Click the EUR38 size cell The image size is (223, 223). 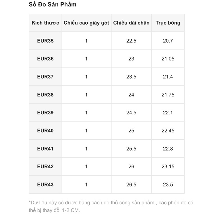coord(45,95)
